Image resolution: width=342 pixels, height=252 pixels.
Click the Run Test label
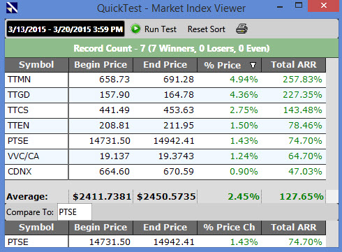tap(161, 29)
